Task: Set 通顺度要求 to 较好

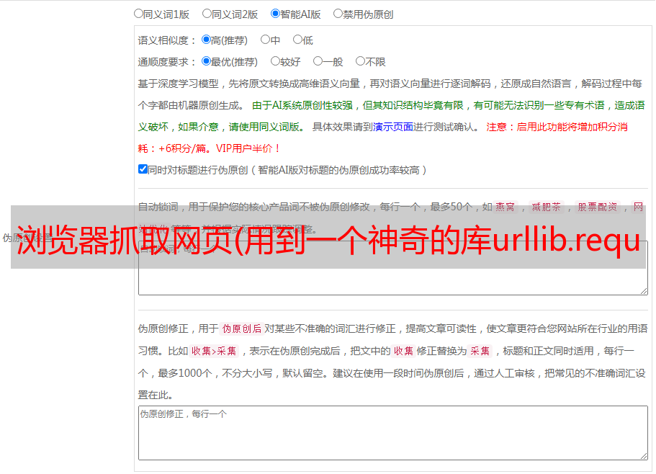Action: (275, 61)
